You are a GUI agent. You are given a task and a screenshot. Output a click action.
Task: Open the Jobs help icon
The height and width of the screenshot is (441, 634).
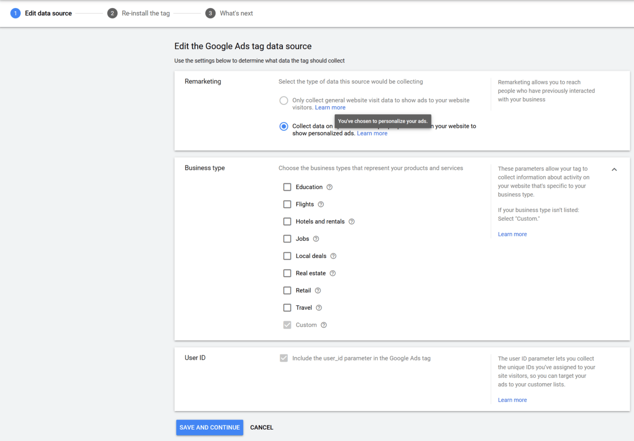click(x=316, y=239)
